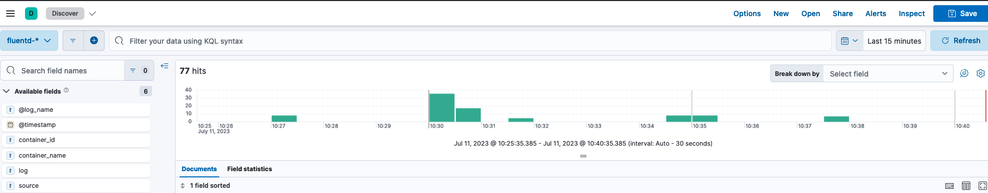Viewport: 988px width, 193px height.
Task: Select the log field
Action: coord(77,170)
